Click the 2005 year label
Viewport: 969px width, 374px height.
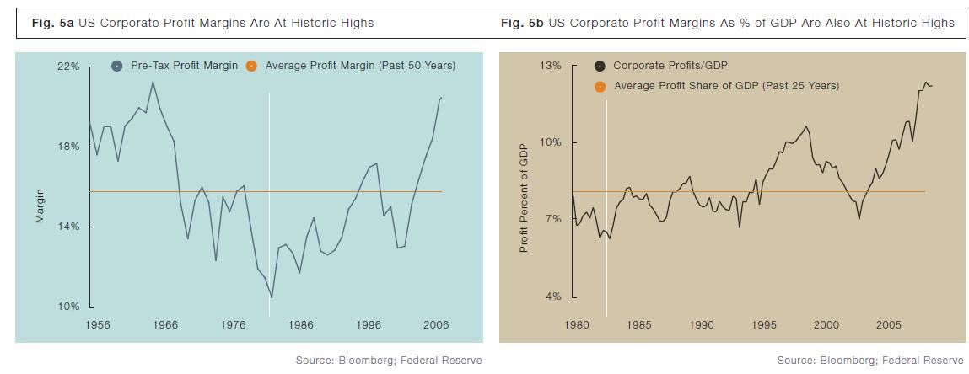pos(889,324)
